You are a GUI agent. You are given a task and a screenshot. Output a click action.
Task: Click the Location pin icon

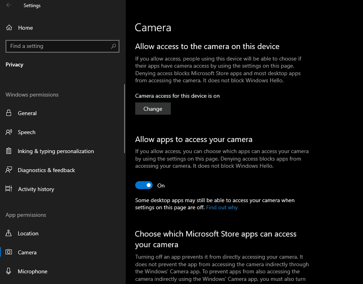coord(9,233)
